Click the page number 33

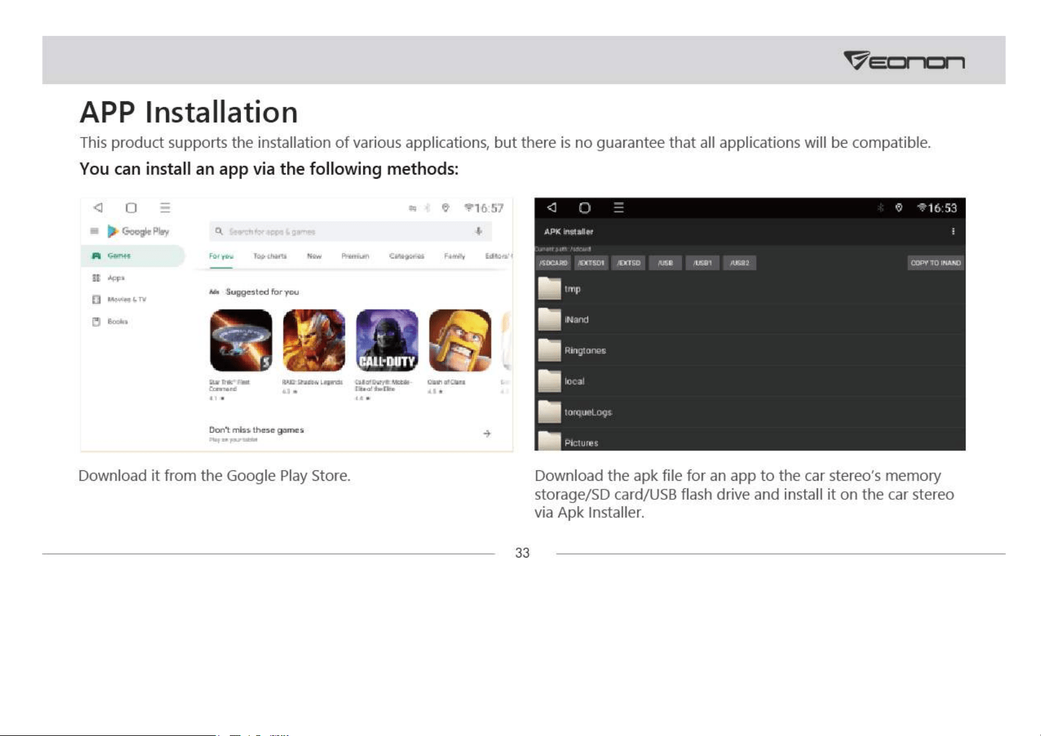point(523,553)
